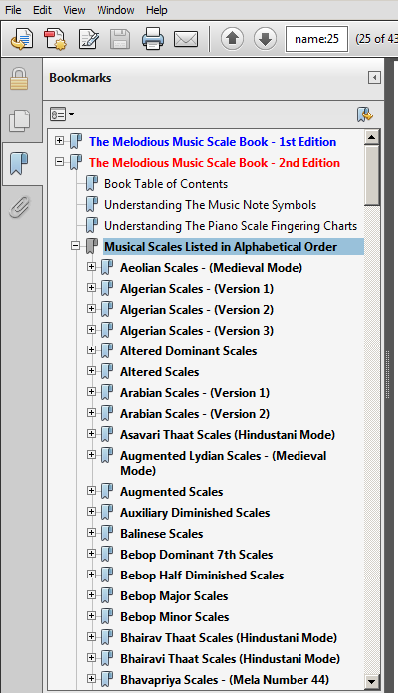Collapse the Bookmarks panel with arrow button
Screen dimensions: 398x693
[x=374, y=78]
